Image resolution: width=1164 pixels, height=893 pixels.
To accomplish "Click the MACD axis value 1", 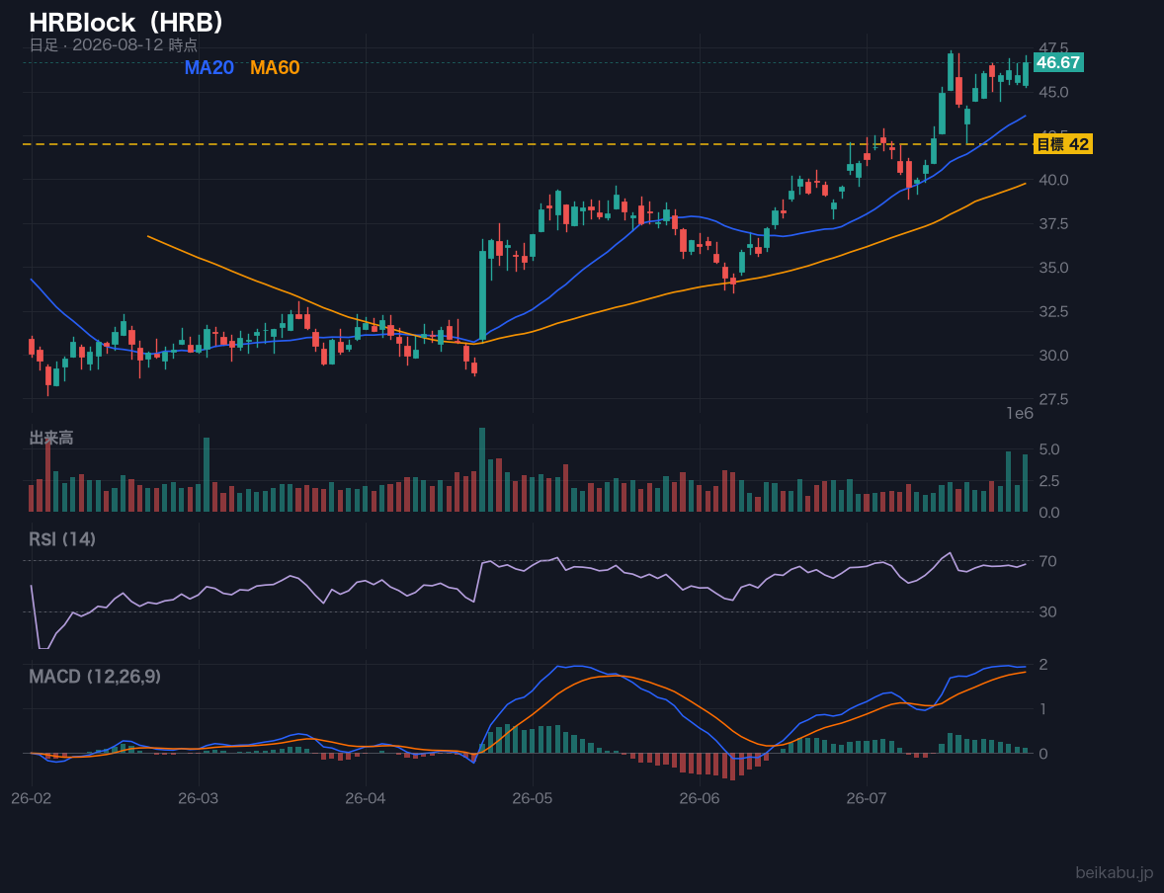I will click(x=1043, y=709).
